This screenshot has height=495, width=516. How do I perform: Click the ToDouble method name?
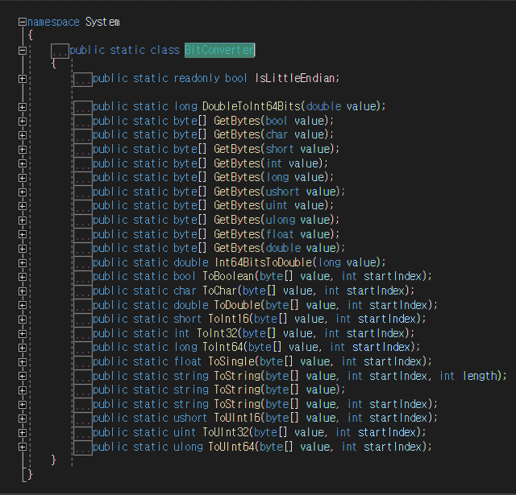point(237,305)
